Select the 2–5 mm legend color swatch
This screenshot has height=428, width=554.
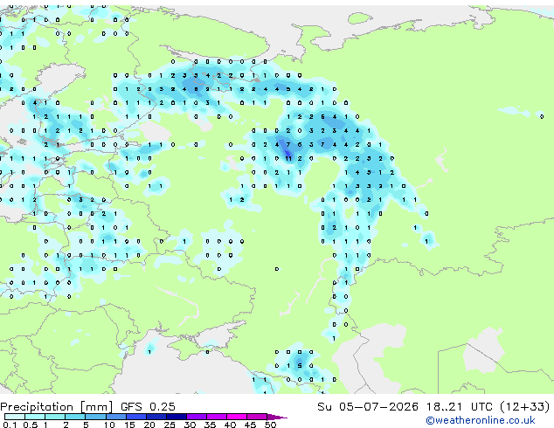(75, 417)
